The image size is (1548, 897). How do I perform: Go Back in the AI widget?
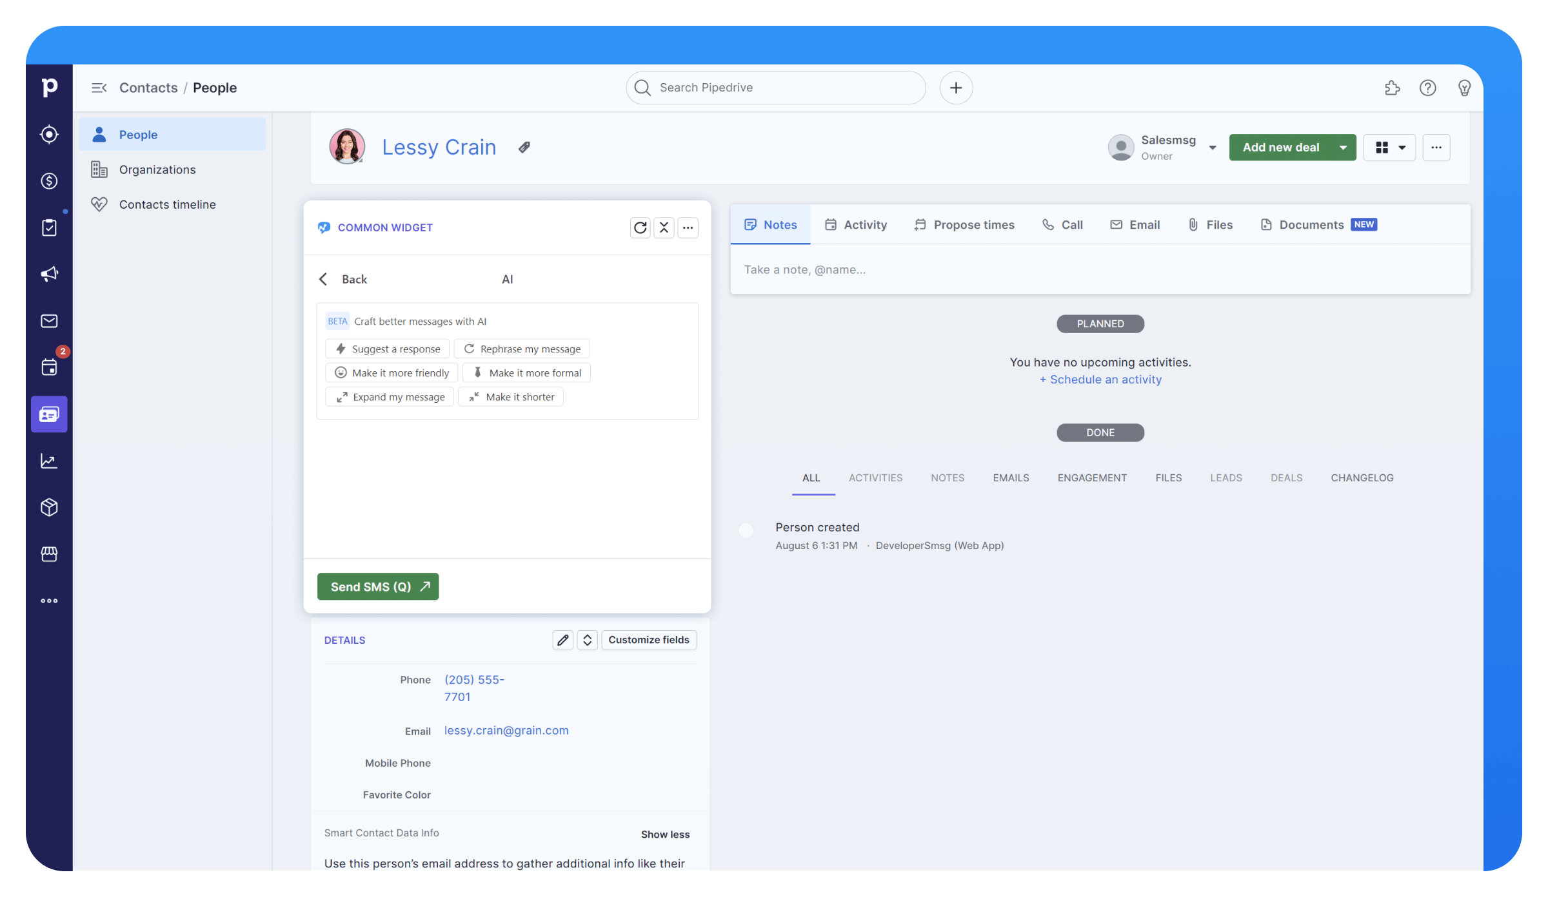click(343, 279)
